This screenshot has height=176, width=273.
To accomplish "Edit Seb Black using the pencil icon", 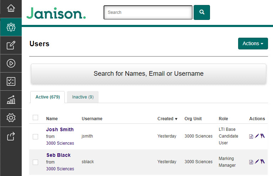I will click(x=257, y=162).
